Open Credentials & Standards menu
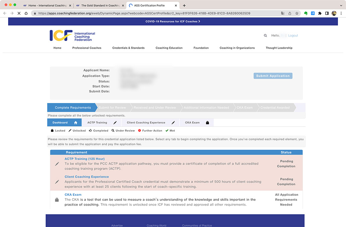Viewport: 346px width, 227px height. pos(128,48)
